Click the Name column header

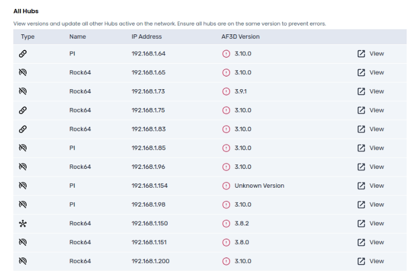pos(77,37)
